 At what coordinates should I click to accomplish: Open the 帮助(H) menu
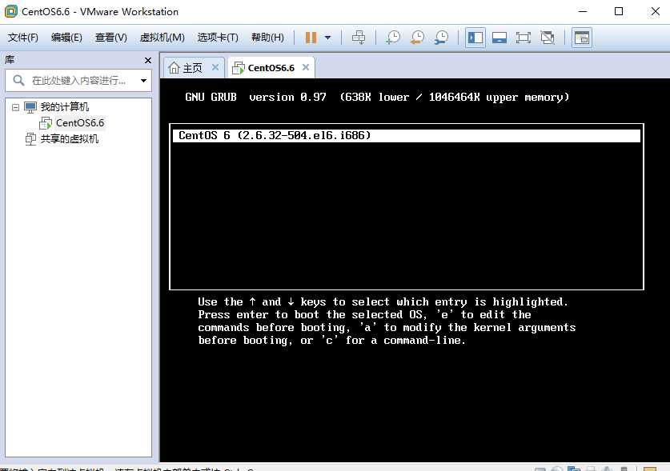tap(267, 38)
